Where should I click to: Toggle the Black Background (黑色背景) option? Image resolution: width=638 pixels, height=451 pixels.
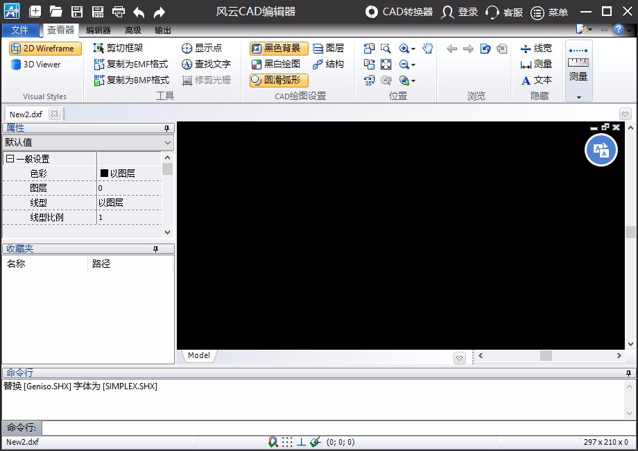(279, 49)
